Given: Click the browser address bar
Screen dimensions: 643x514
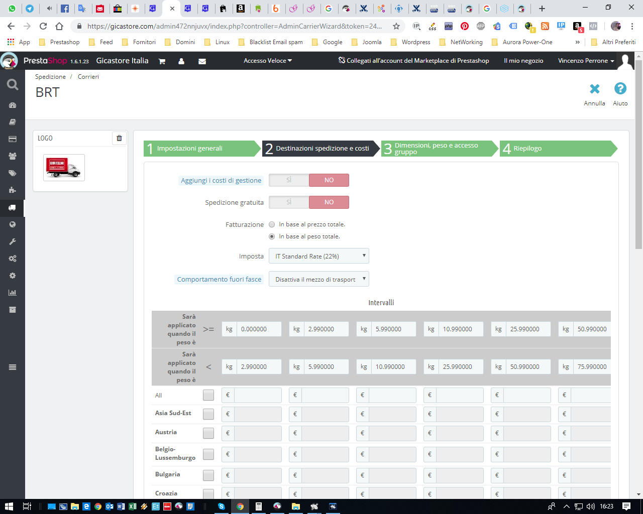Looking at the screenshot, I should click(x=234, y=26).
